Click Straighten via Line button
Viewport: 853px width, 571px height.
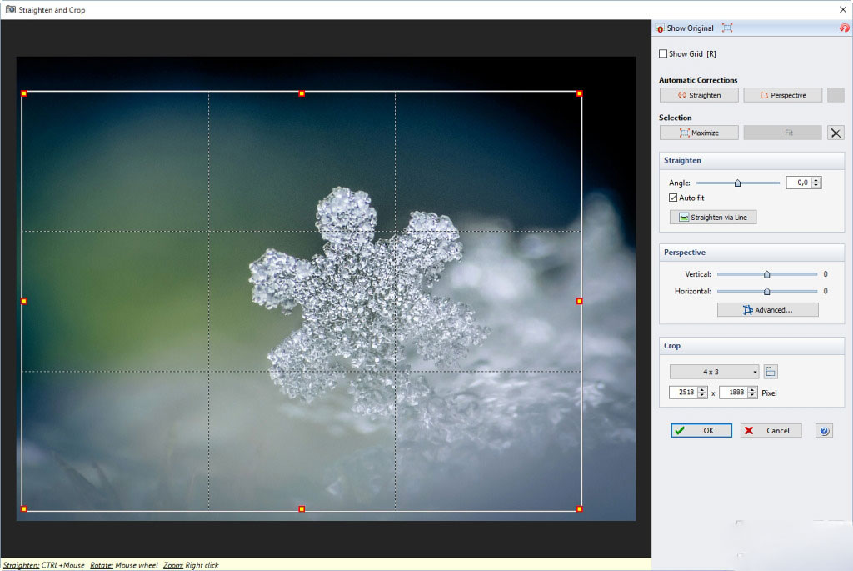click(713, 218)
